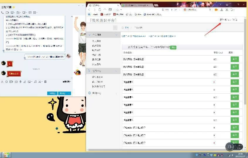Click the download icon in browser toolbar
This screenshot has width=248, height=158.
pyautogui.click(x=222, y=10)
